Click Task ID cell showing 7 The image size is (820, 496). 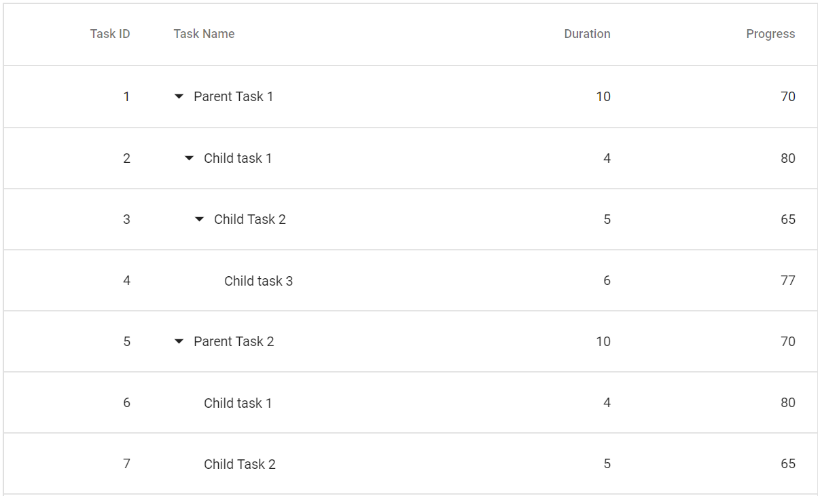(126, 463)
